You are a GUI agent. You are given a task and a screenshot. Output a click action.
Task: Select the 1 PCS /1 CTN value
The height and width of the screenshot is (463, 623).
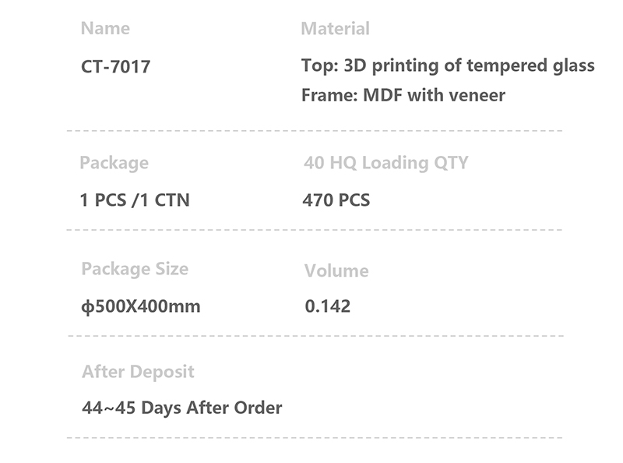click(x=135, y=200)
